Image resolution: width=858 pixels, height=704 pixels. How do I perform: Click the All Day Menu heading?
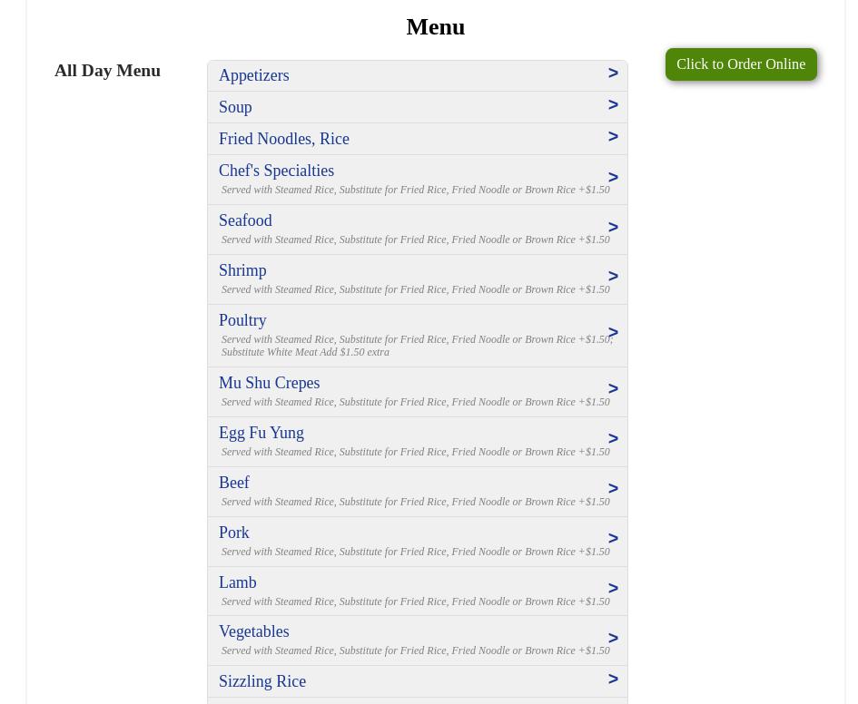tap(107, 70)
